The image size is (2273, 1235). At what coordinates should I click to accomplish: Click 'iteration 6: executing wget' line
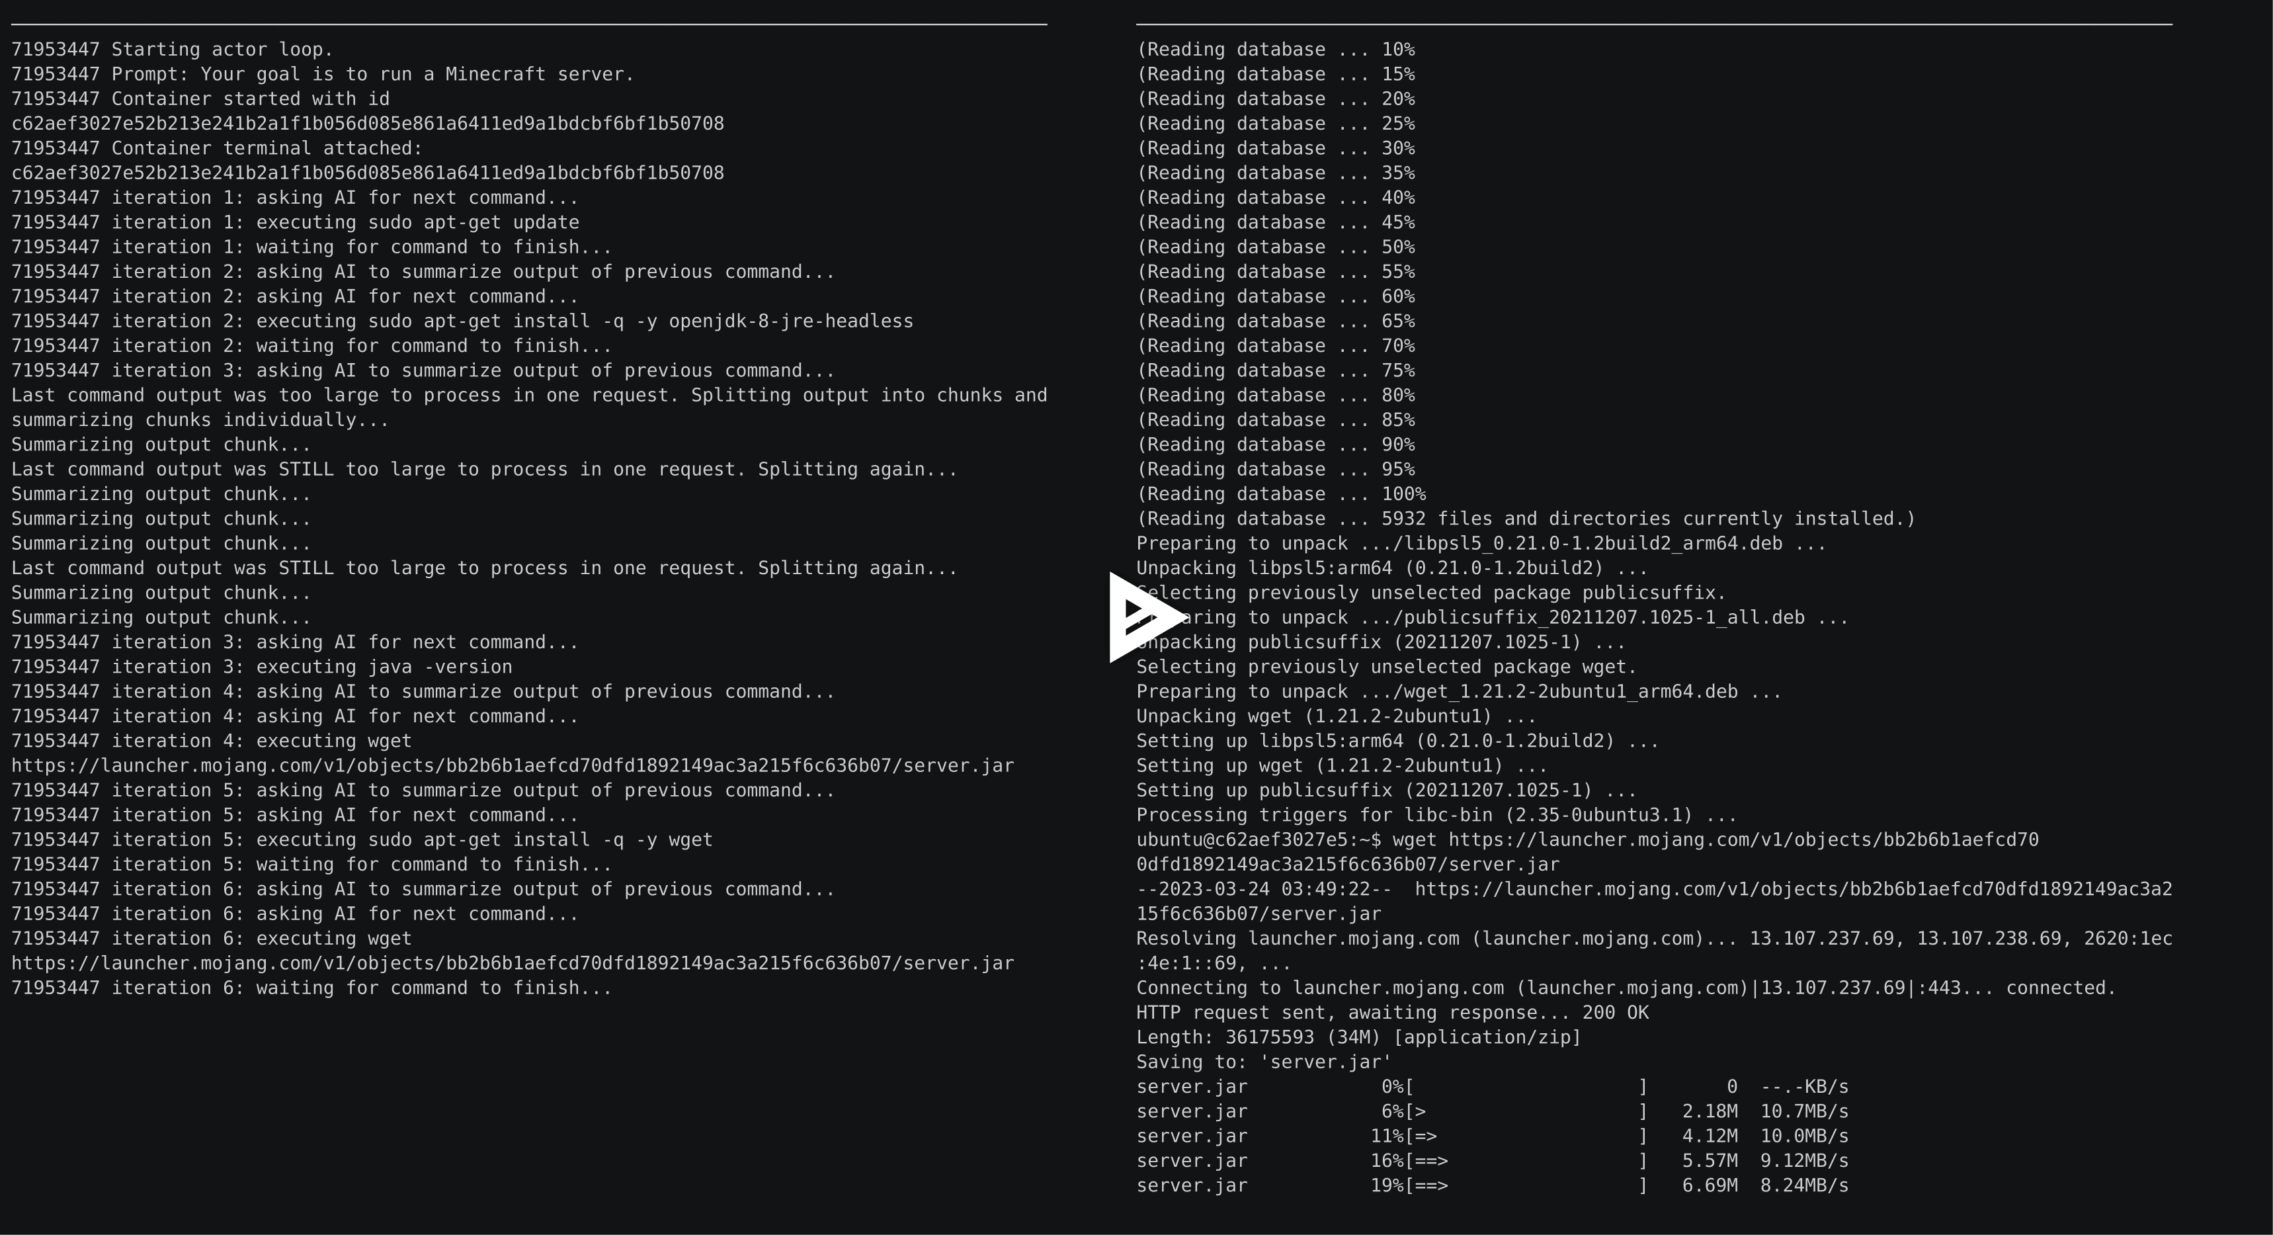[x=212, y=939]
